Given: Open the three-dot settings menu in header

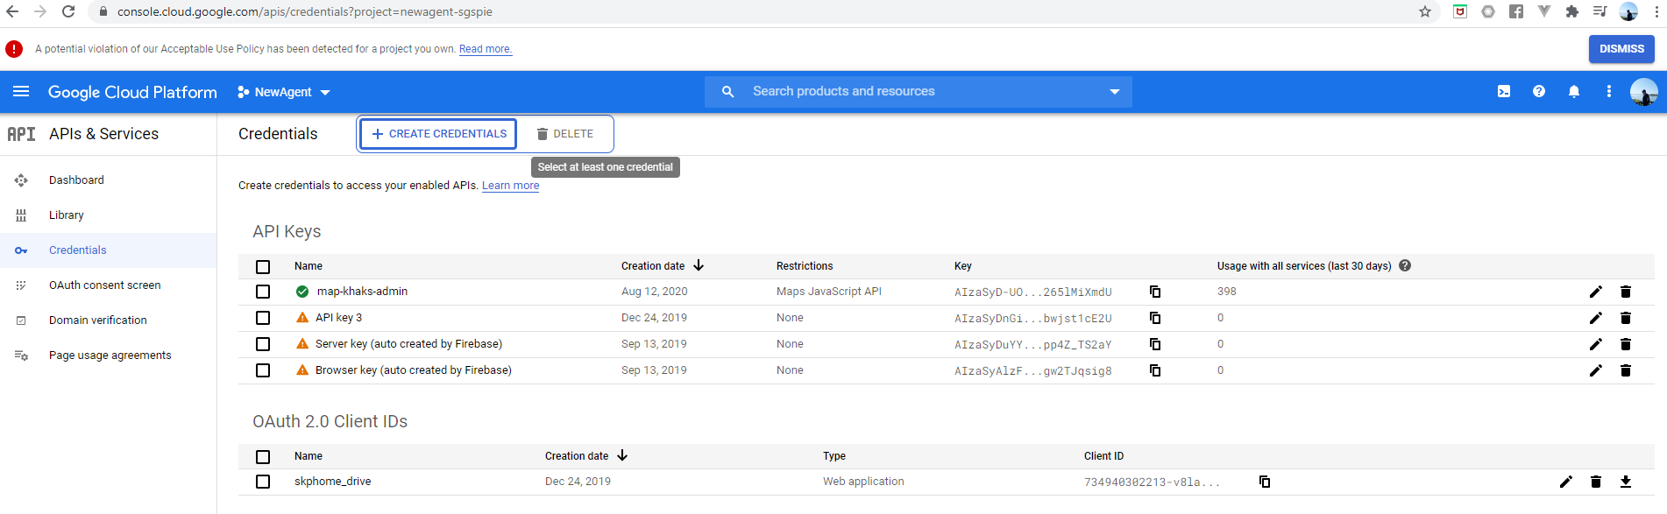Looking at the screenshot, I should pos(1609,91).
